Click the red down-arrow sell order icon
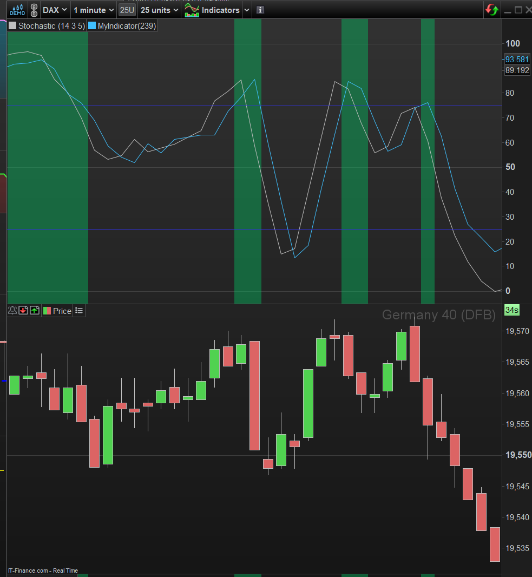The image size is (532, 577). click(23, 311)
